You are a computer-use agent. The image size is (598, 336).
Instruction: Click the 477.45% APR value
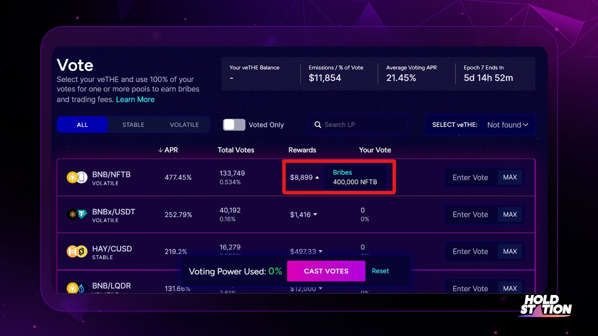[178, 178]
